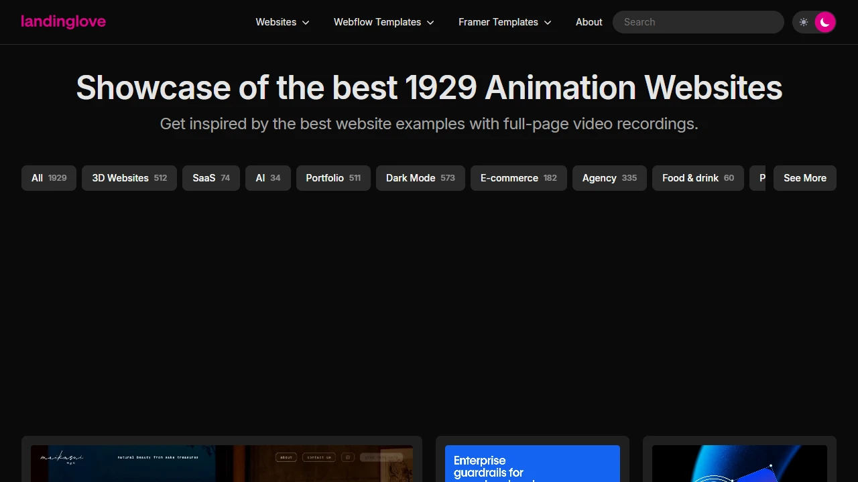Expand the Framer Templates dropdown
The width and height of the screenshot is (858, 482).
tap(505, 22)
